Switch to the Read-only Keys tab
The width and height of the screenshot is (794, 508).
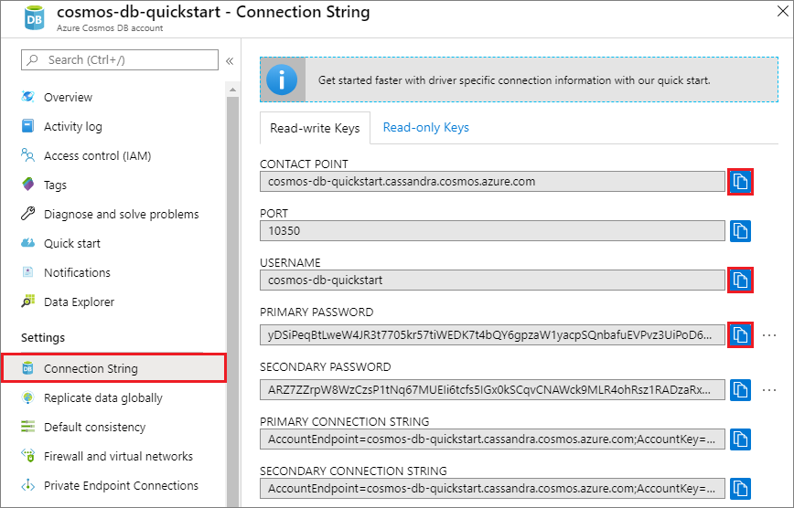[426, 128]
